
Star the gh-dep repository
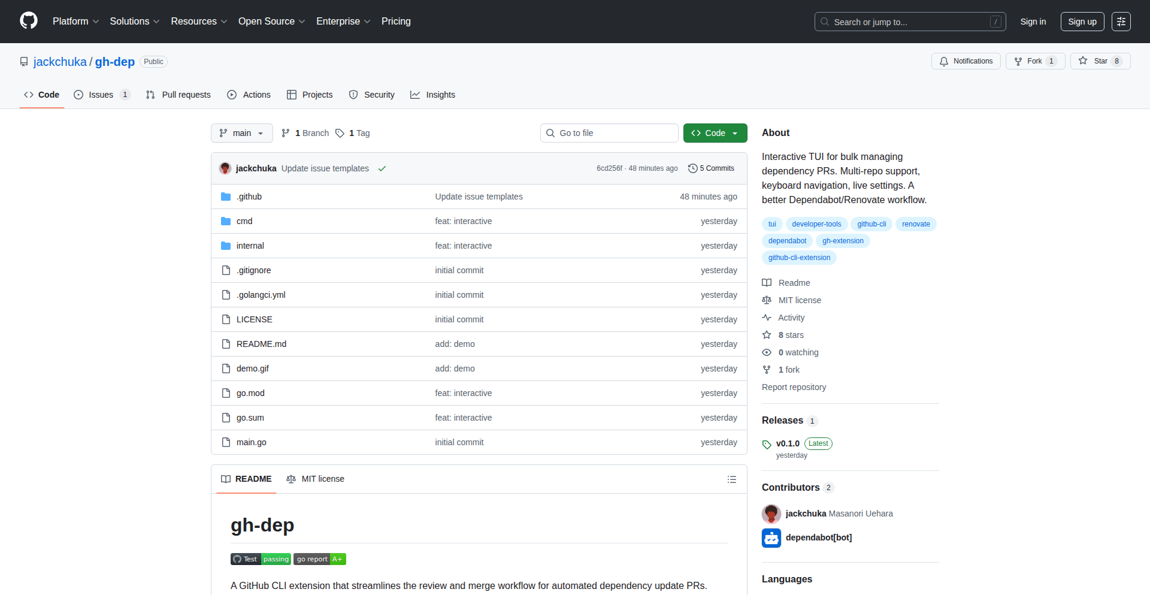pyautogui.click(x=1100, y=61)
